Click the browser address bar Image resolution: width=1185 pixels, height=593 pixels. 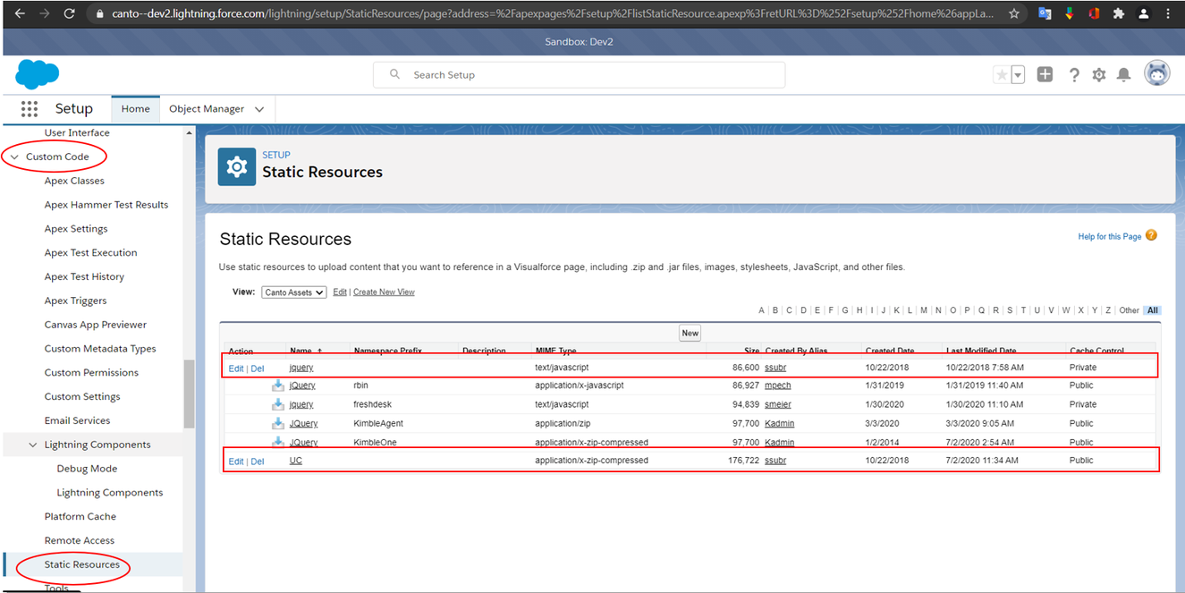point(546,14)
